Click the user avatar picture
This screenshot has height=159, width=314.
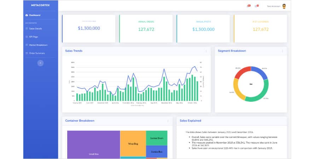click(284, 6)
